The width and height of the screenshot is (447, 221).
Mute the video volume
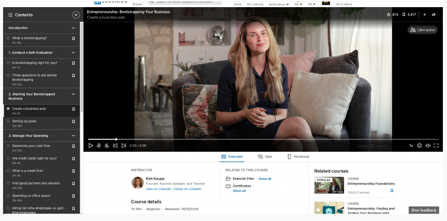428,146
